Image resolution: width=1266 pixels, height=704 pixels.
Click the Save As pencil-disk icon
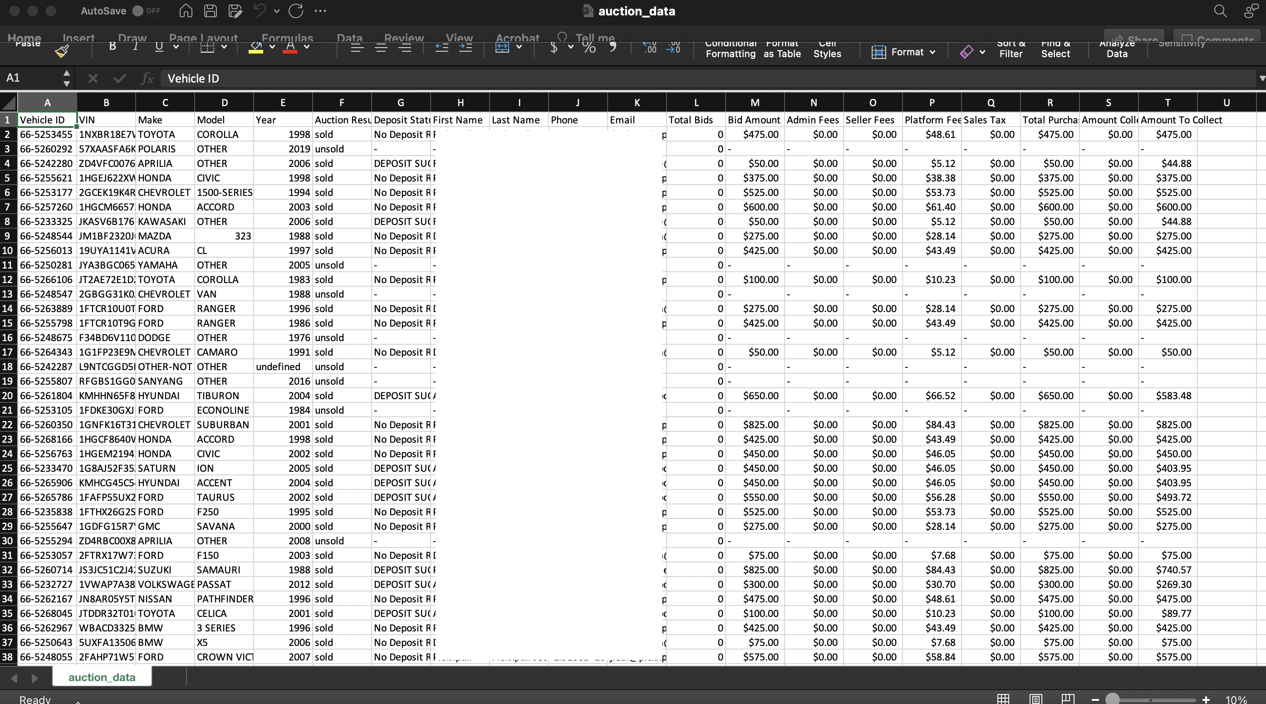[236, 11]
